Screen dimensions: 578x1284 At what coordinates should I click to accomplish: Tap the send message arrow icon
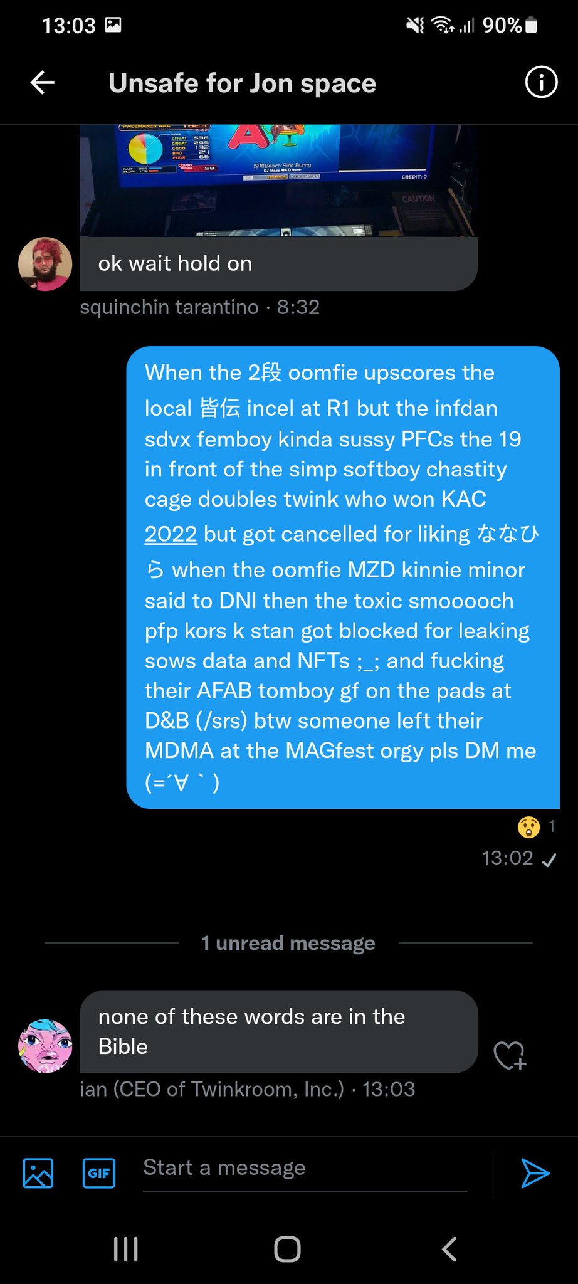point(535,1173)
